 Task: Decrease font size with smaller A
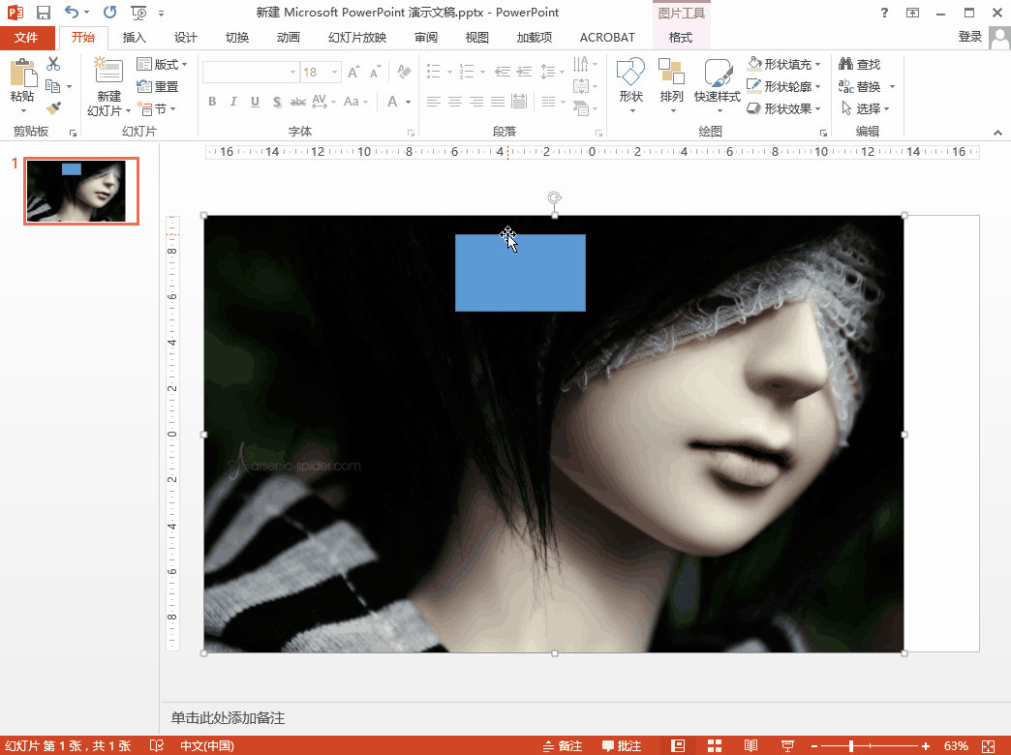[376, 73]
